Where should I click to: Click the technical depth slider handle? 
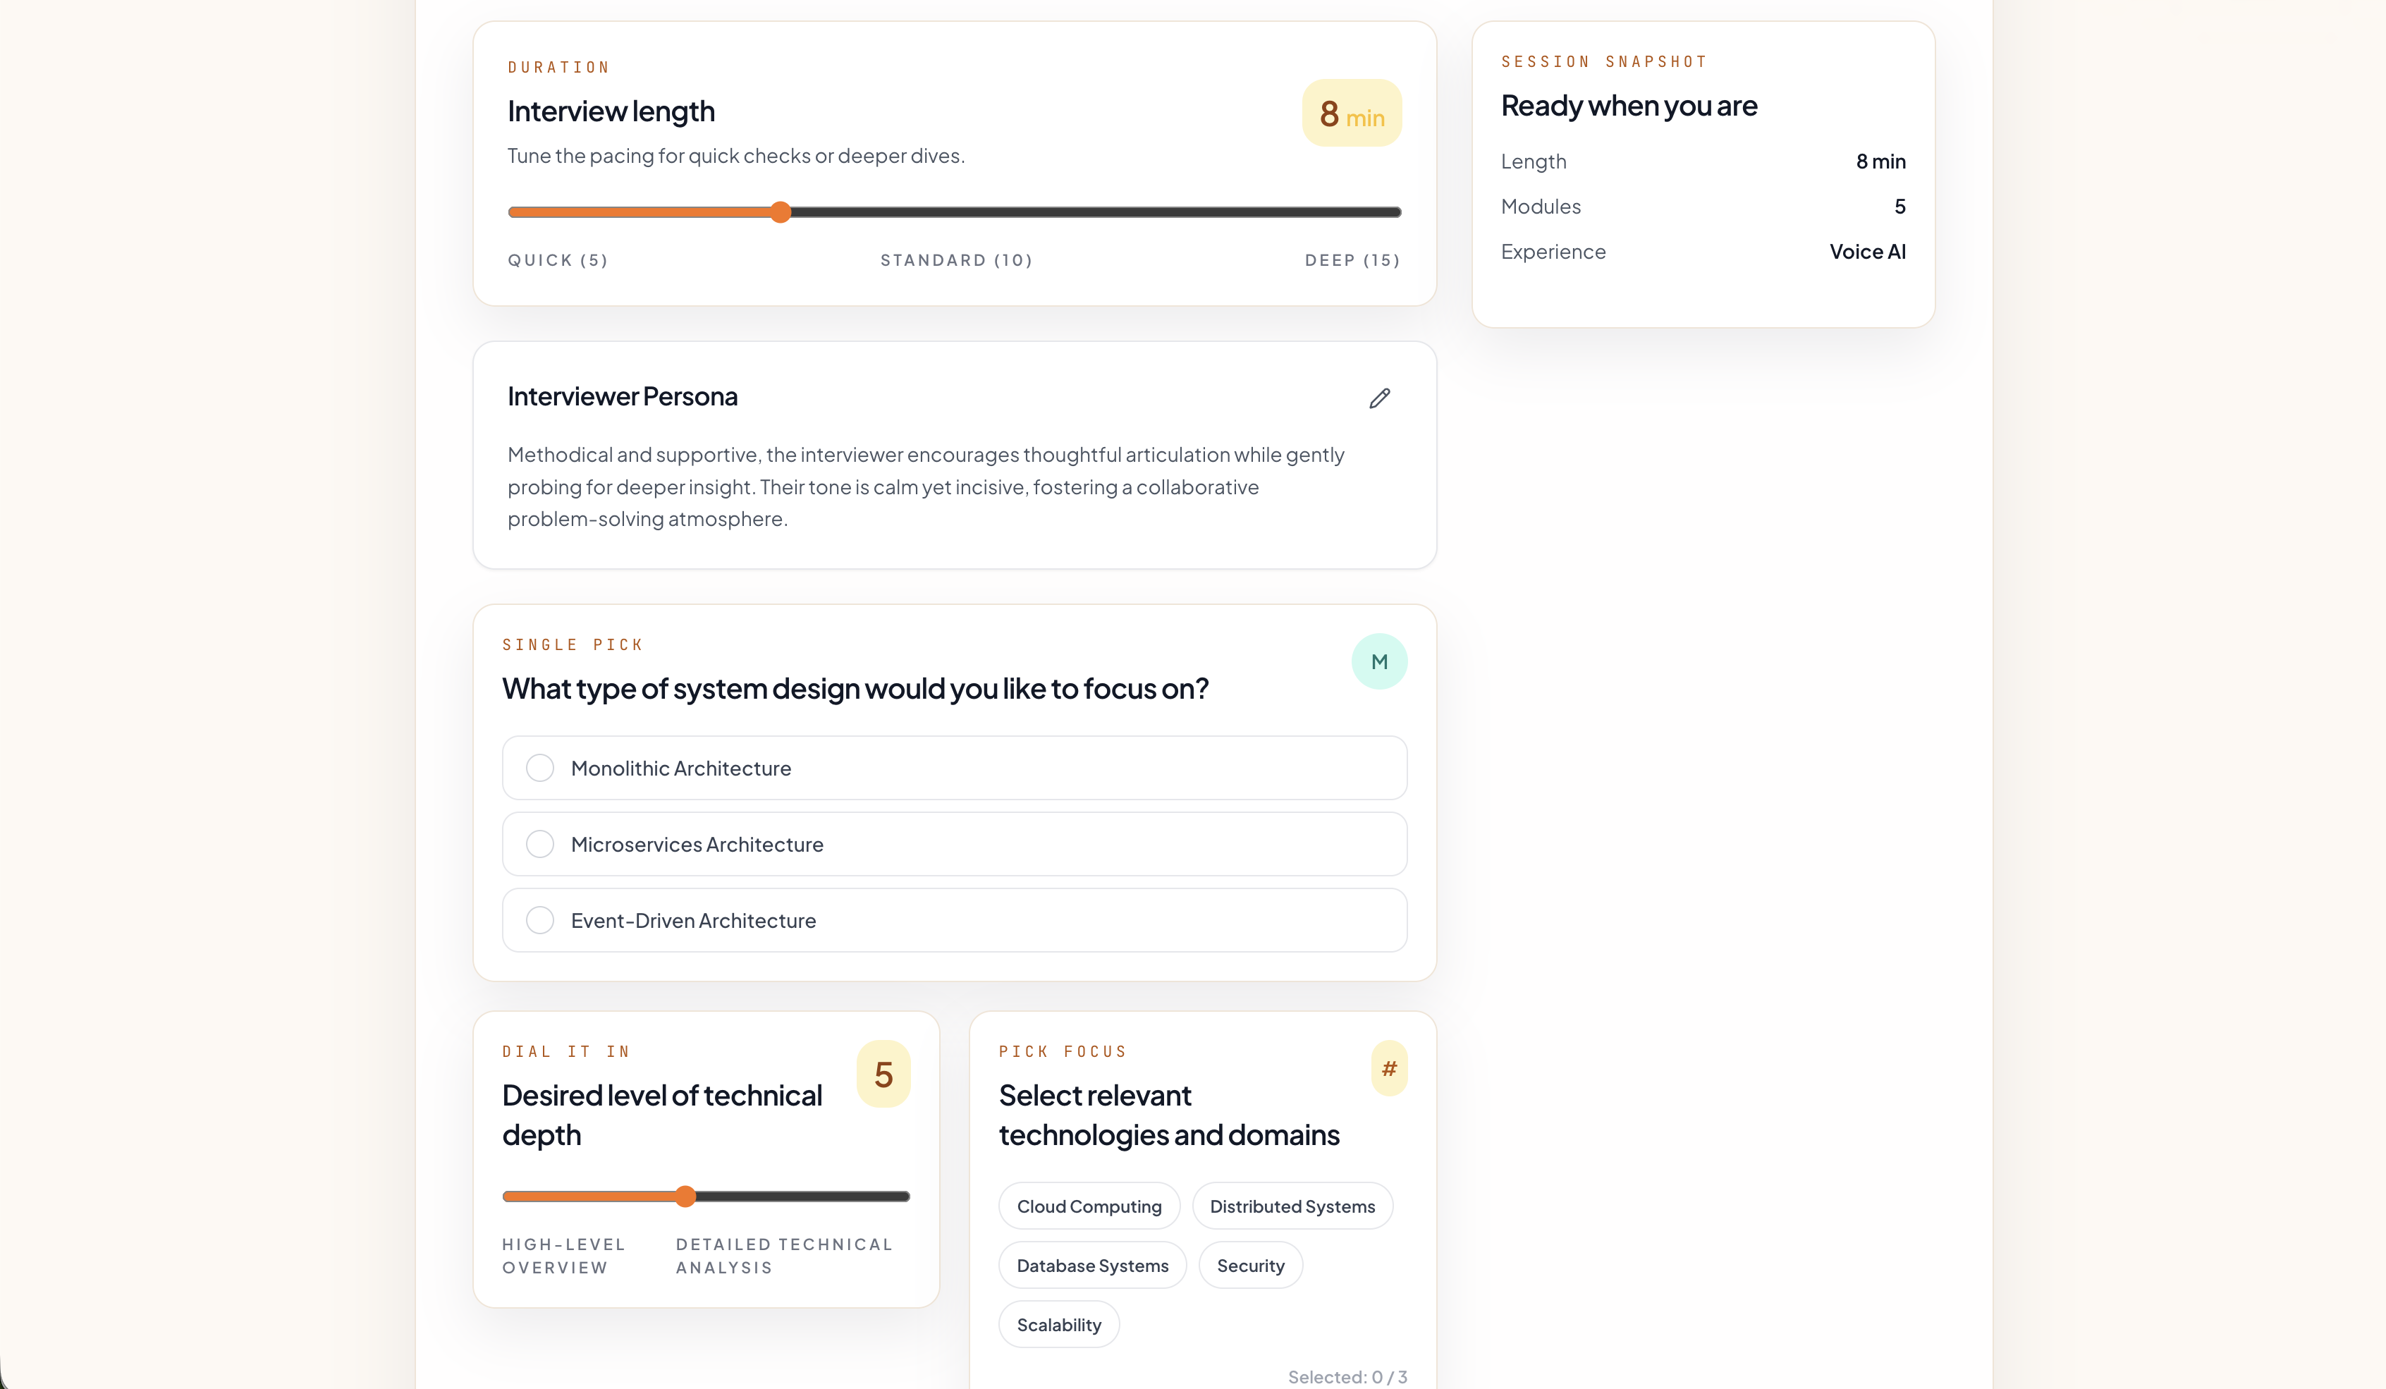point(685,1197)
